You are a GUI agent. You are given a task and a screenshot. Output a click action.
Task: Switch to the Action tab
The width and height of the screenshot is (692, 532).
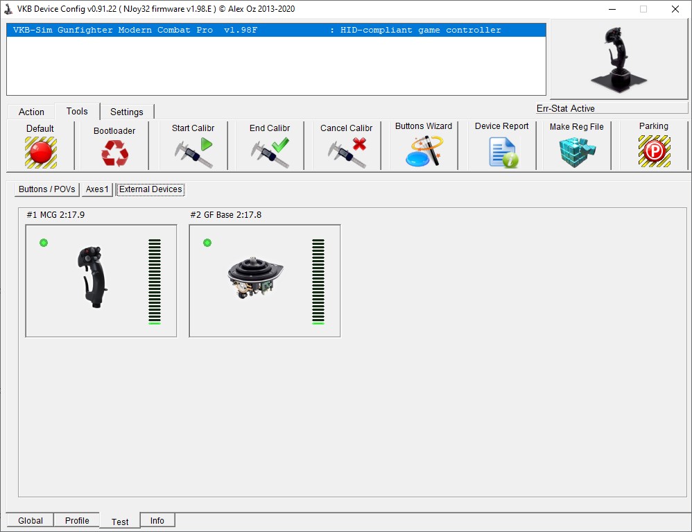tap(31, 112)
